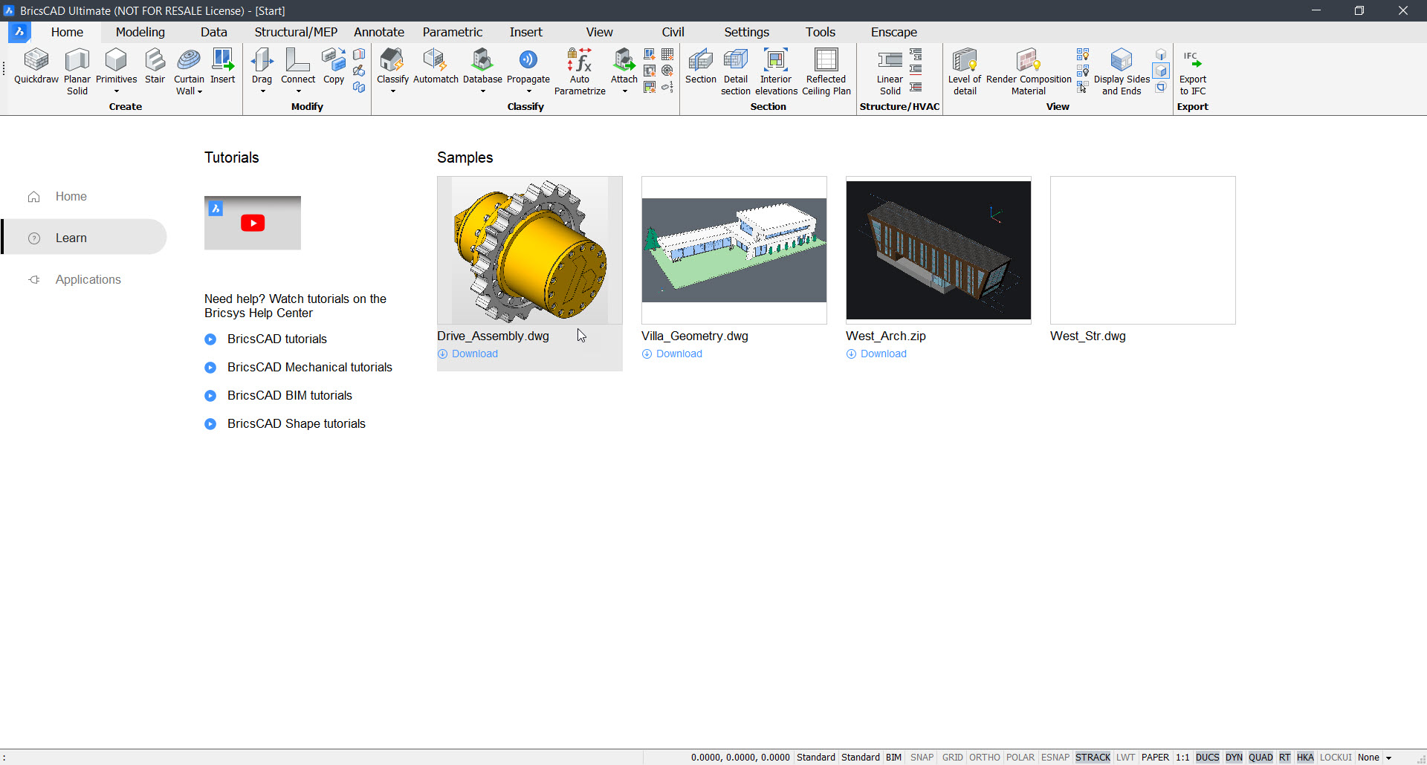Open the Database tool
This screenshot has height=765, width=1427.
482,67
